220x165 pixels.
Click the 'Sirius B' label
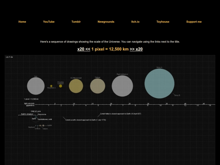[x=177, y=95]
